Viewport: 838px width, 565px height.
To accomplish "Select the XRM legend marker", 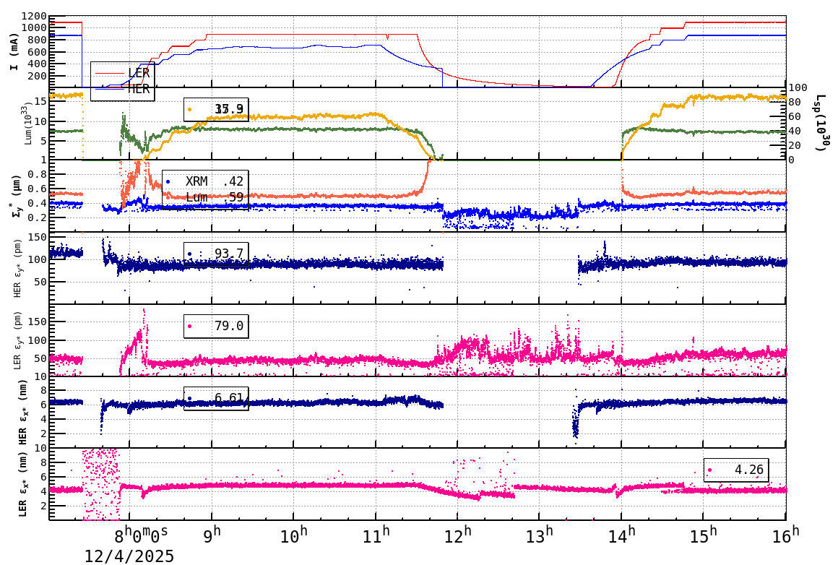I will [169, 182].
